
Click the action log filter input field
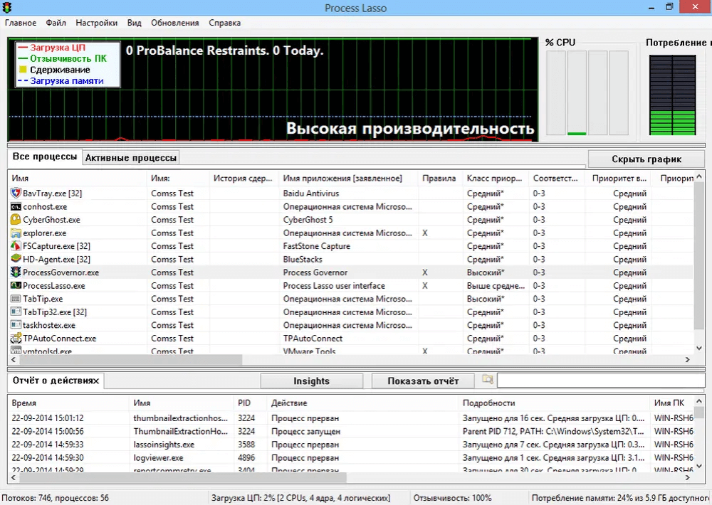pyautogui.click(x=600, y=381)
